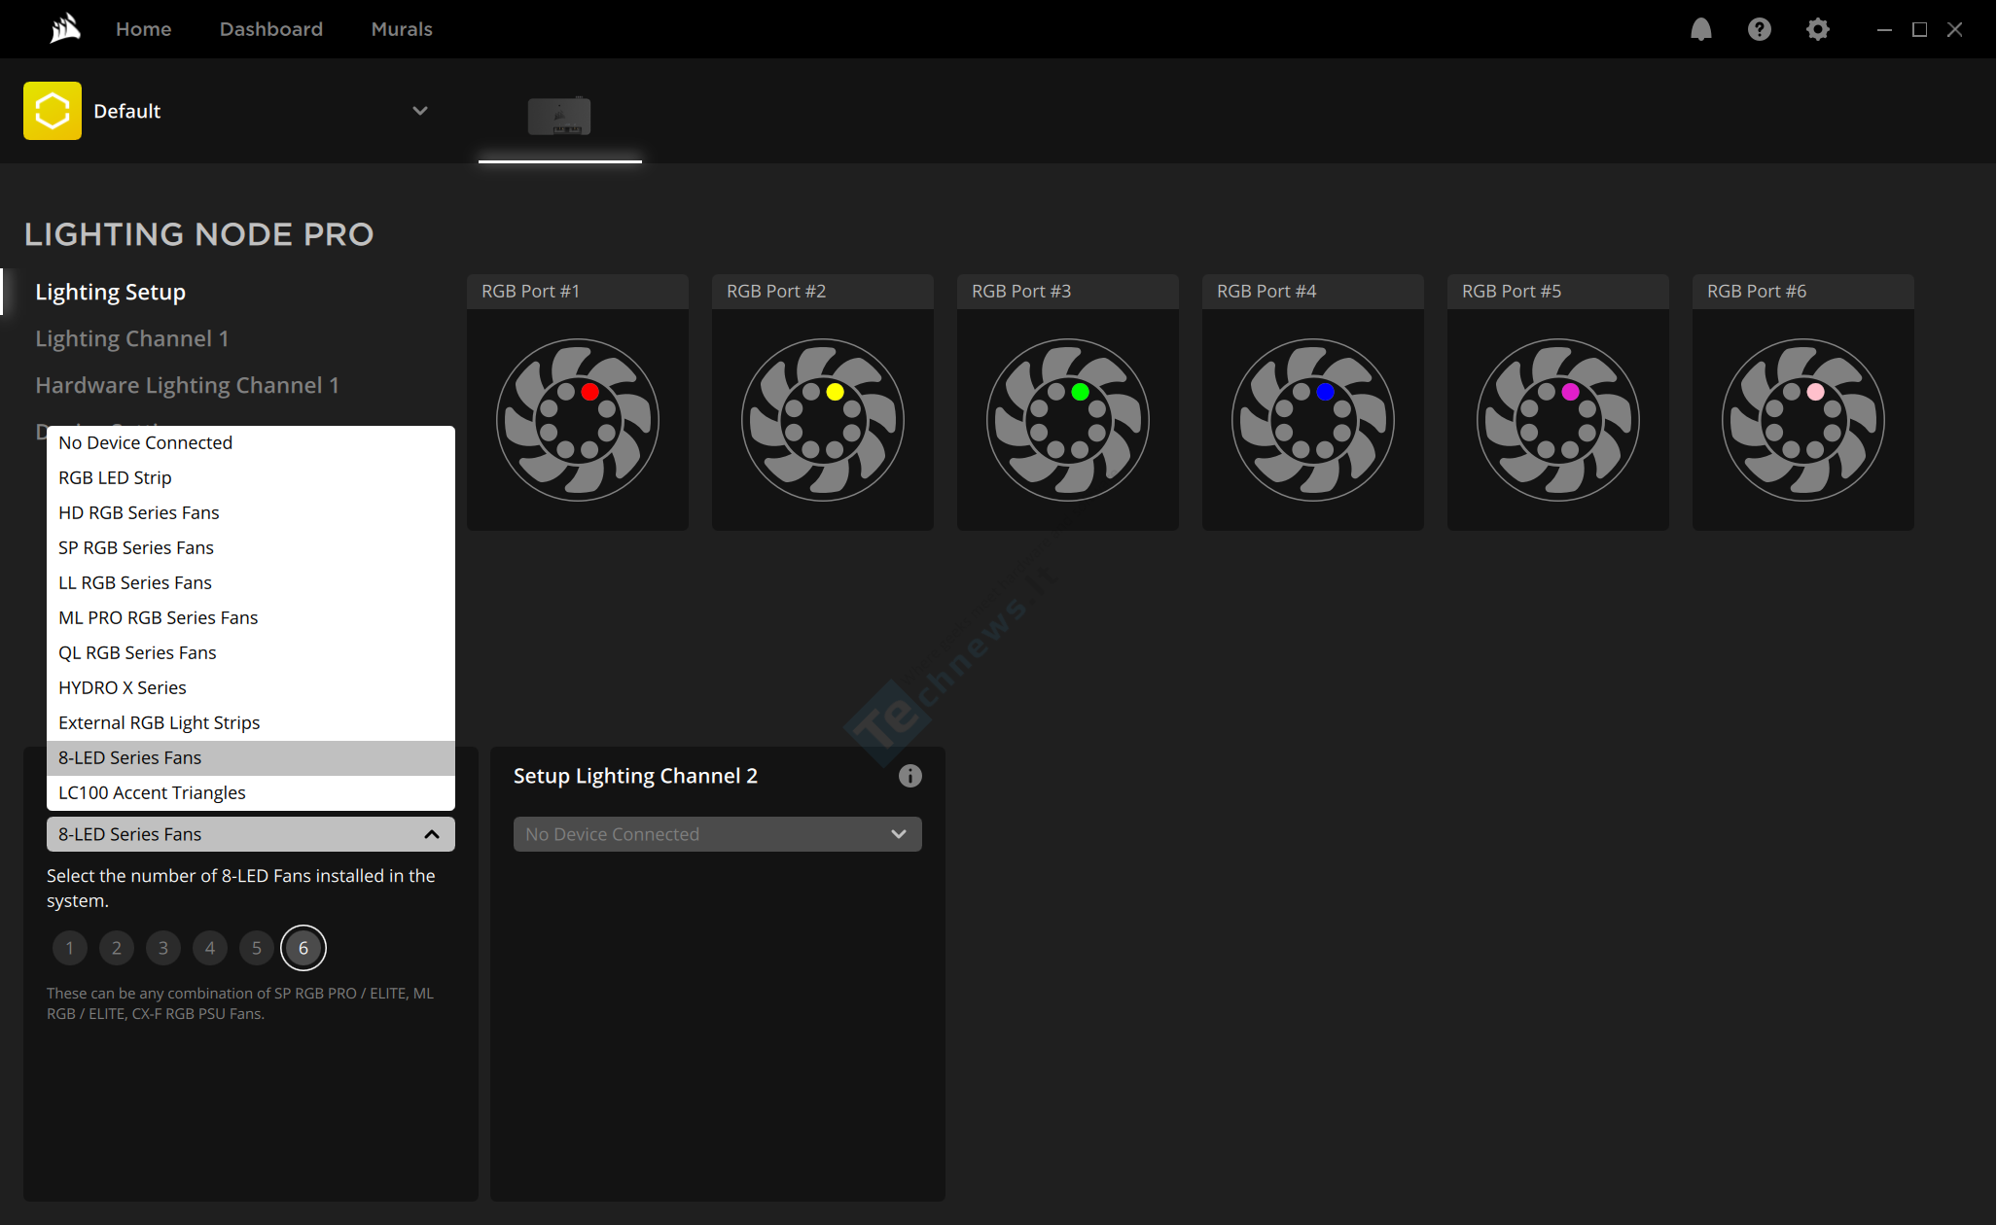This screenshot has width=1997, height=1225.
Task: Open the Channel 2 No Device Connected dropdown
Action: tap(718, 834)
